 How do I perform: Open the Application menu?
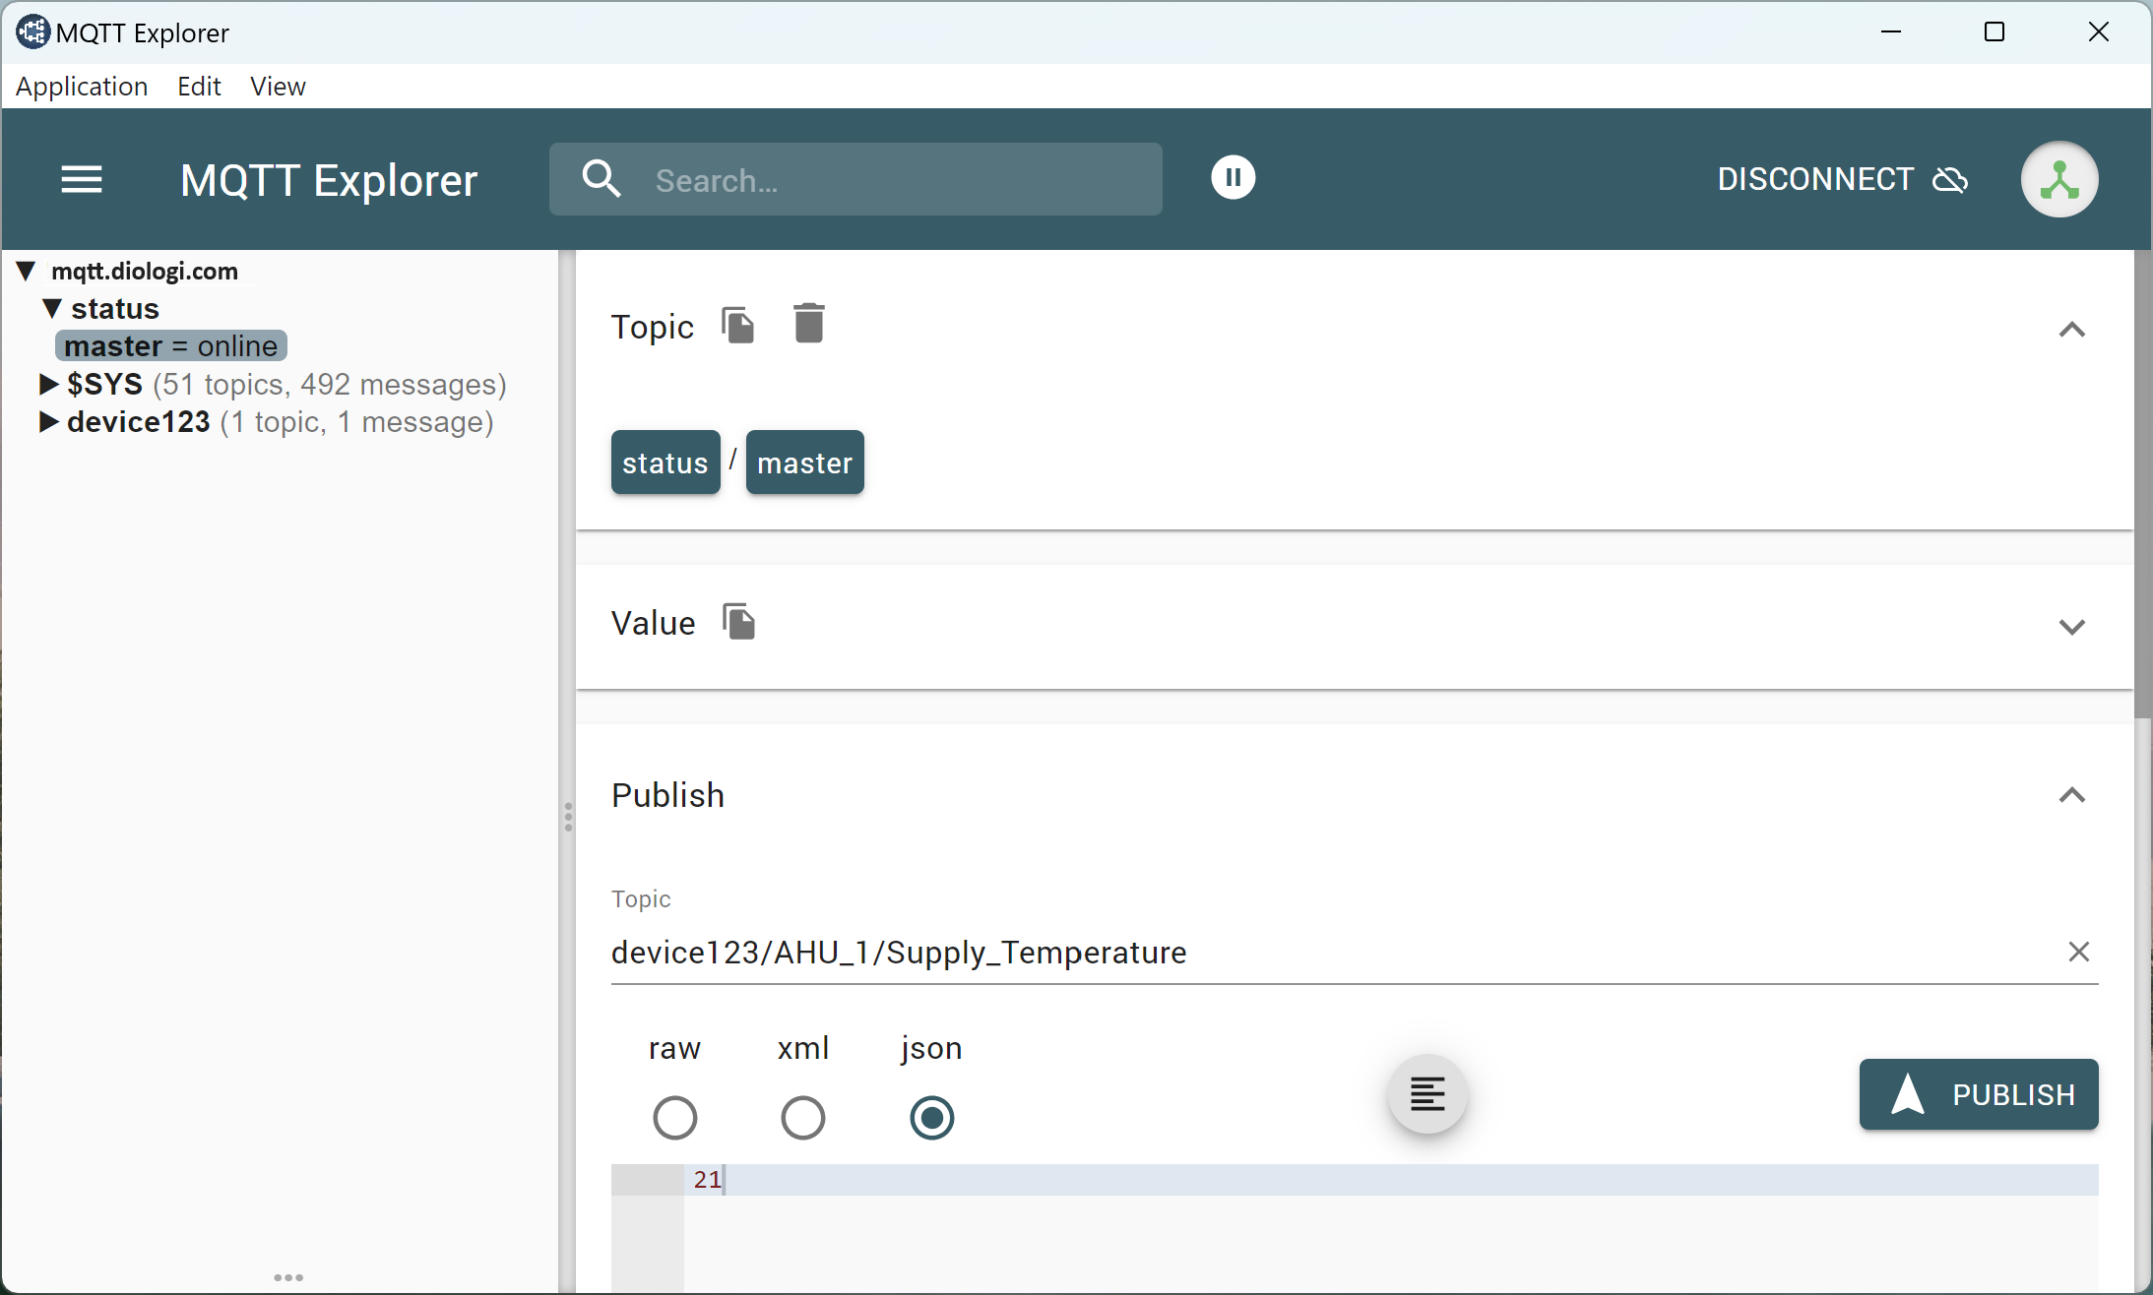click(x=81, y=87)
